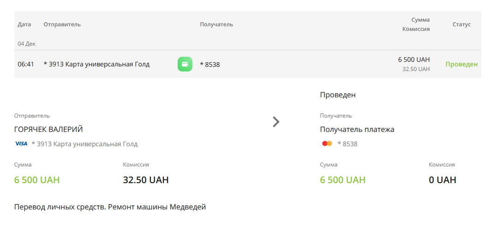The height and width of the screenshot is (232, 490).
Task: Click the recipient's 0 UAH commission value
Action: [442, 180]
